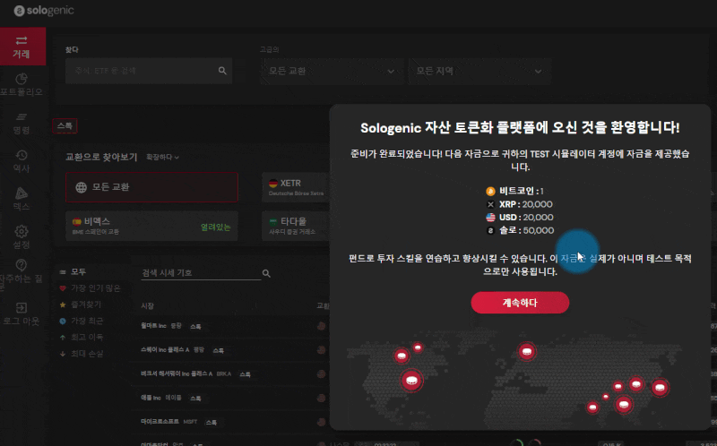Screen dimensions: 717x446
Task: Filter by 가장 최근 most recent
Action: [x=82, y=321]
